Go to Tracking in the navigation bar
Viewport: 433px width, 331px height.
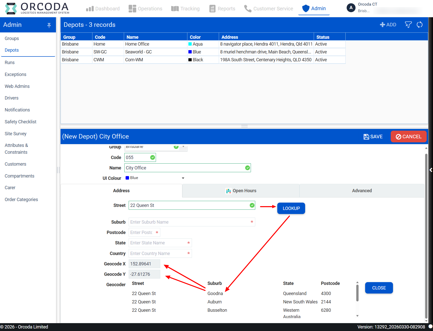pyautogui.click(x=185, y=9)
